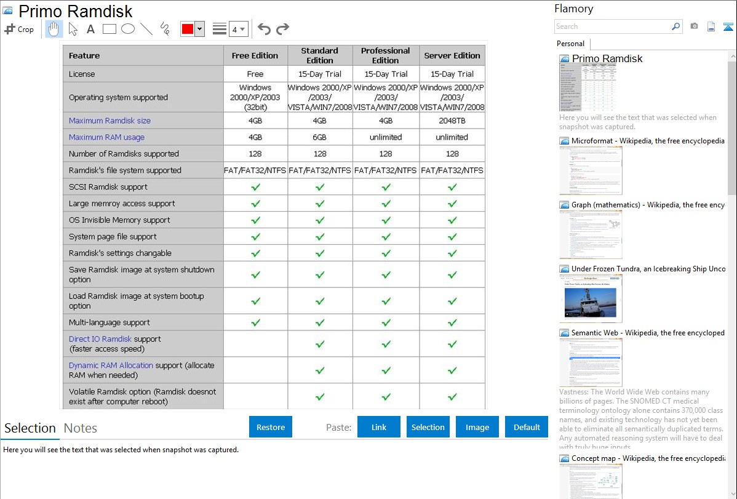Viewport: 737px width, 499px height.
Task: Click the 2048TB table cell
Action: pos(452,121)
